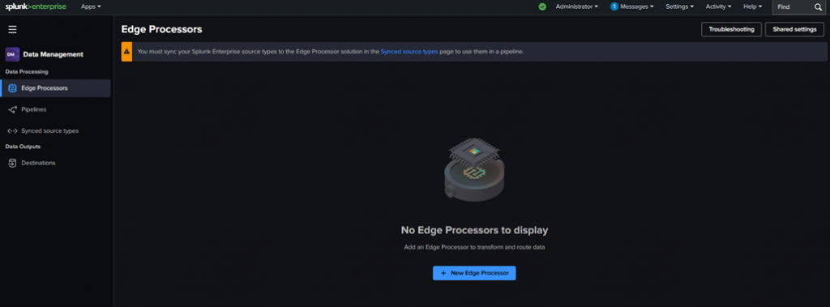Click the New Edge Processor button
This screenshot has height=307, width=830.
(x=474, y=273)
